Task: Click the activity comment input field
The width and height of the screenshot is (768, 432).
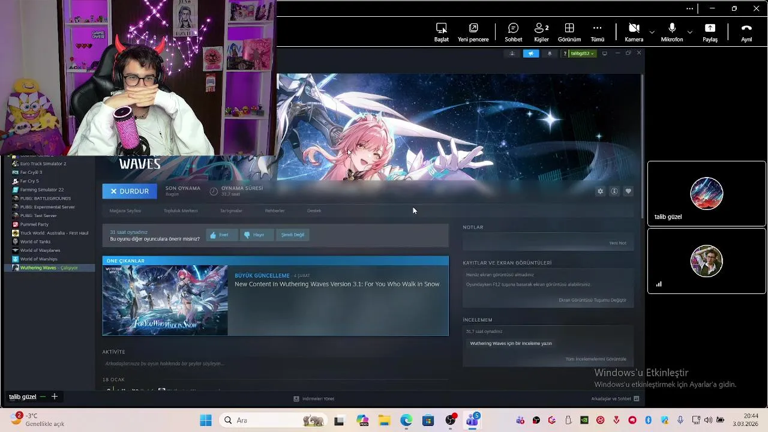Action: click(275, 364)
